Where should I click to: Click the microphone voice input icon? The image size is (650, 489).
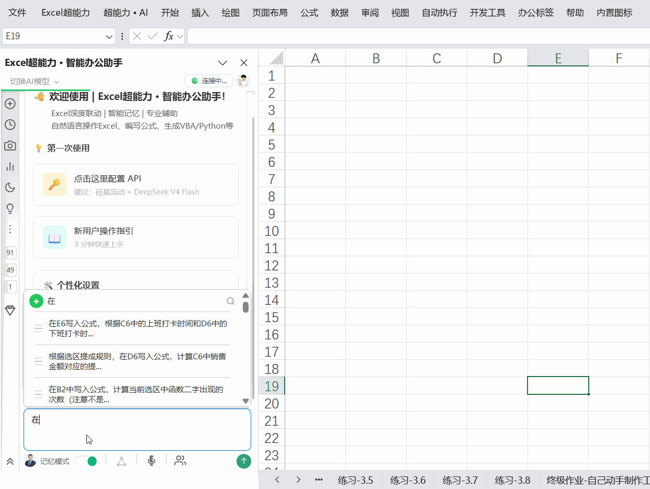coord(151,461)
